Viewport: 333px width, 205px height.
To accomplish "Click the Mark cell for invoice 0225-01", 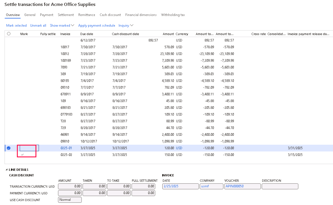I will coord(29,148).
